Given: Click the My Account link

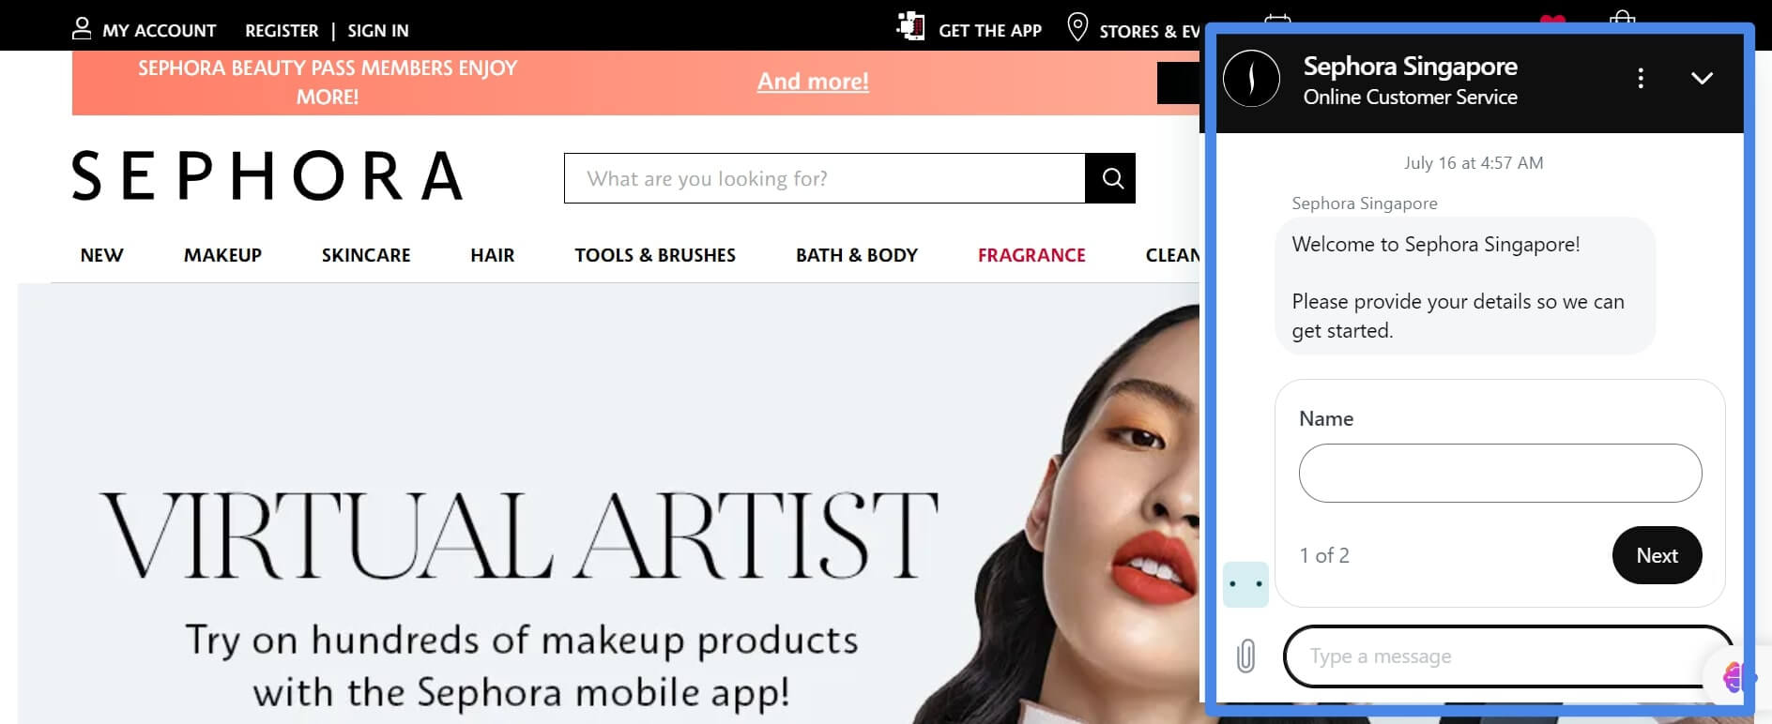Looking at the screenshot, I should tap(159, 30).
